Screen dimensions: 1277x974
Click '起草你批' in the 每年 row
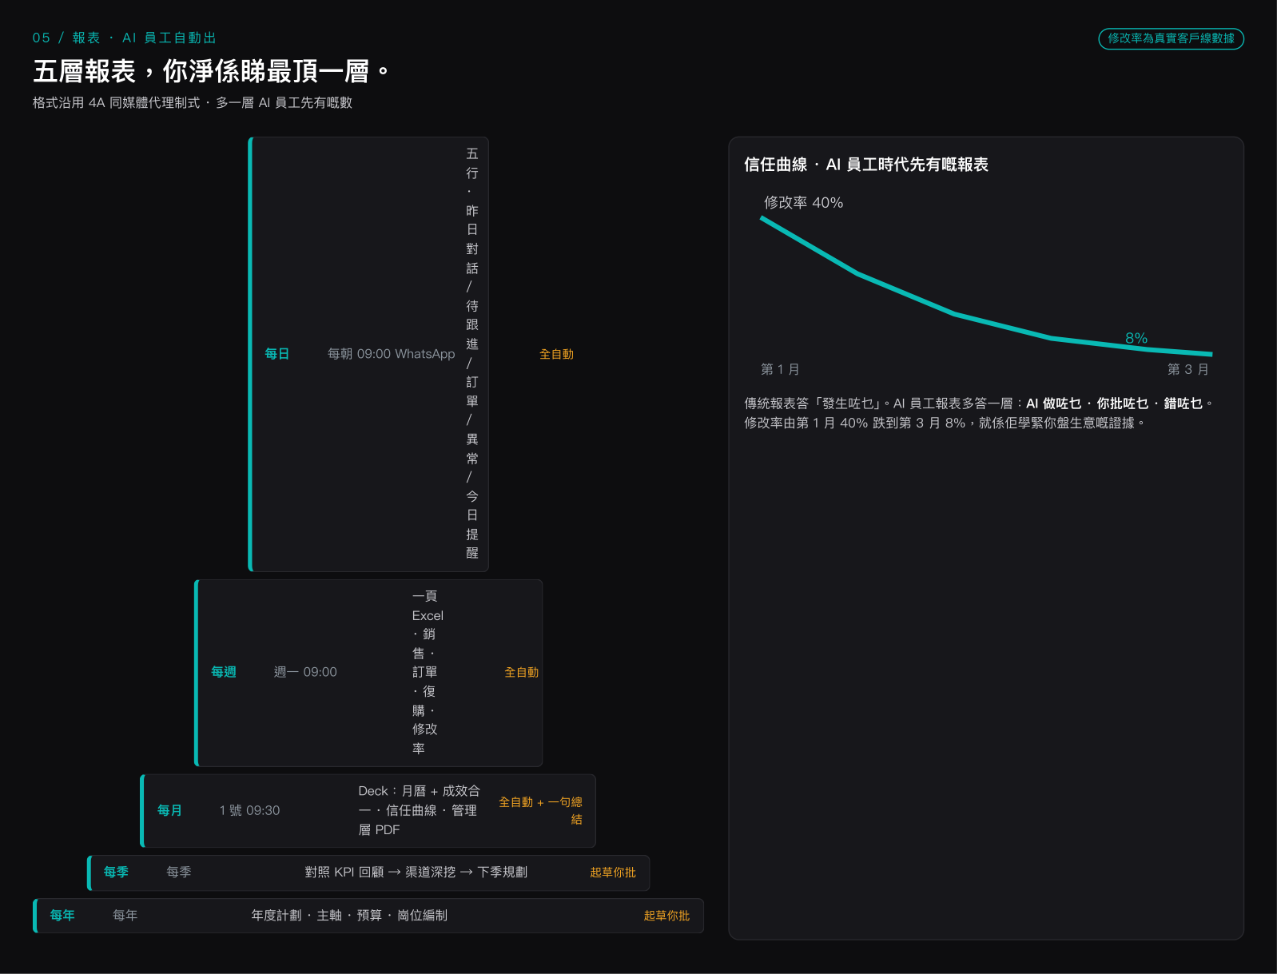click(x=666, y=916)
